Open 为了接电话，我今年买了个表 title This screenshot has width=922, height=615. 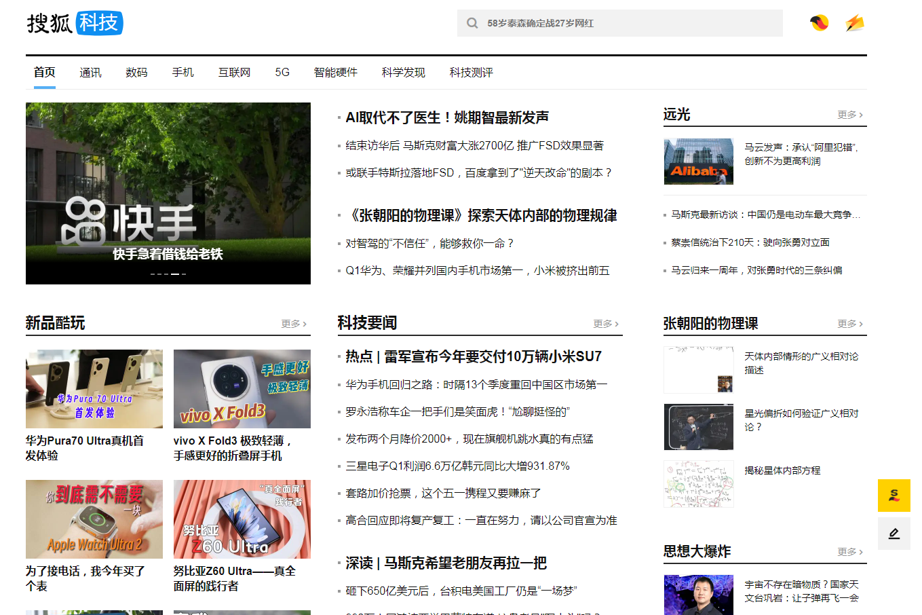point(85,578)
